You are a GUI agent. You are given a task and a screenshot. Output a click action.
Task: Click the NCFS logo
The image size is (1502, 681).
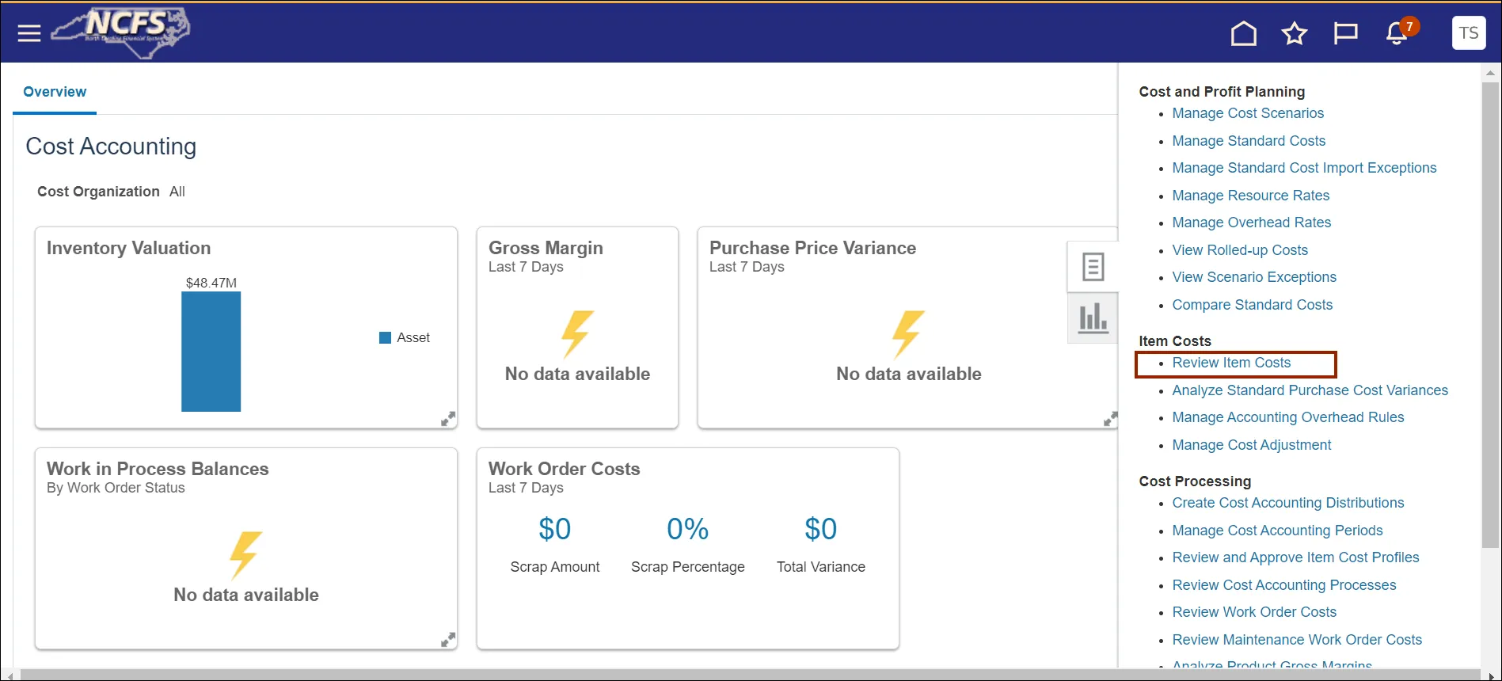click(x=121, y=33)
